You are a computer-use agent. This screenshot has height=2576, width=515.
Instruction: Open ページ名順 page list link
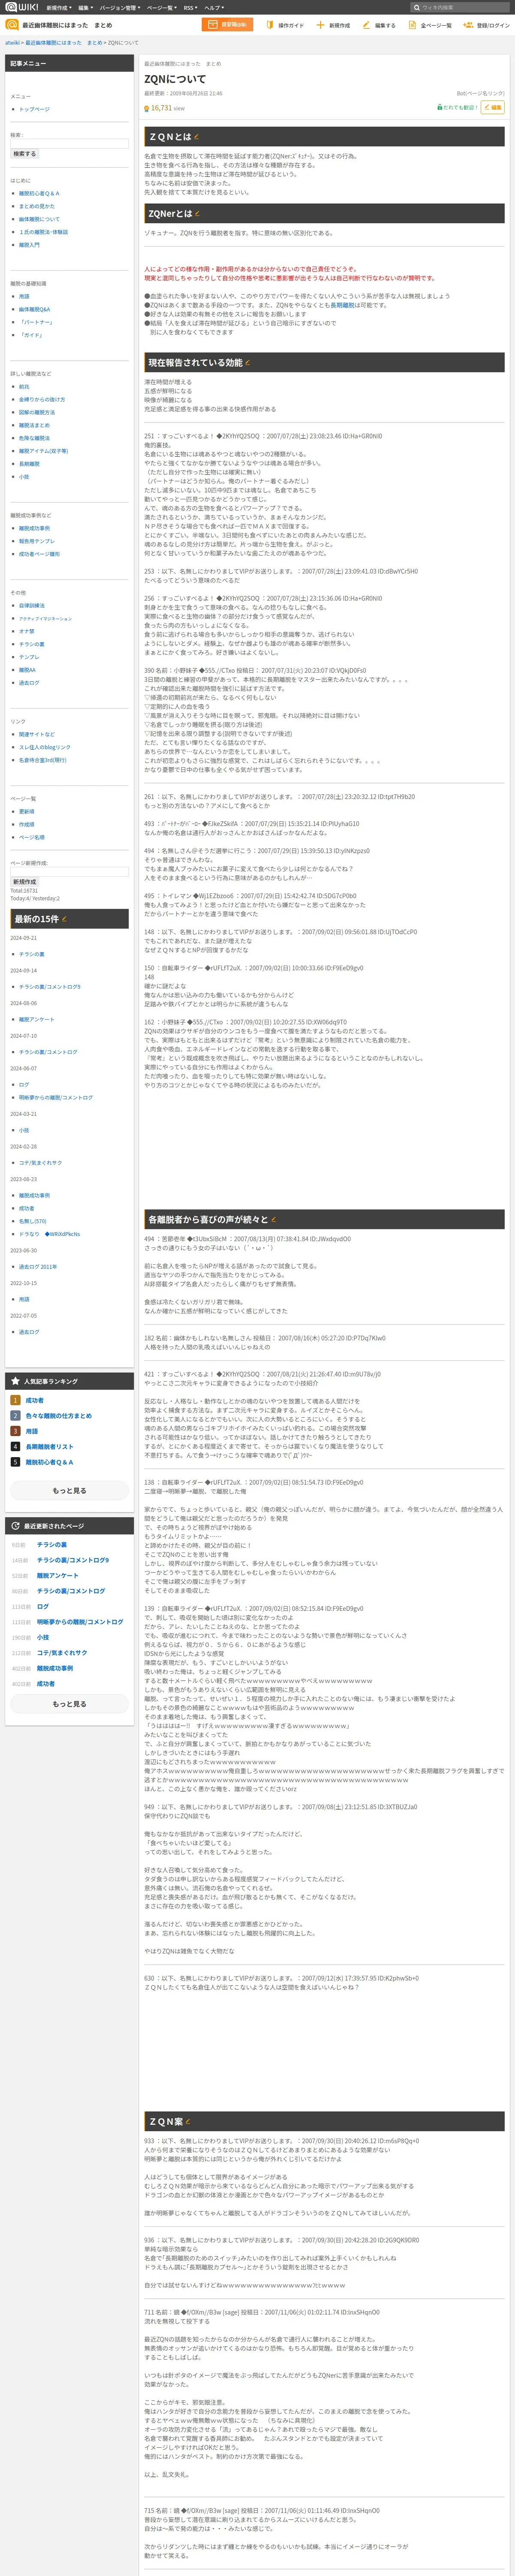pyautogui.click(x=32, y=837)
